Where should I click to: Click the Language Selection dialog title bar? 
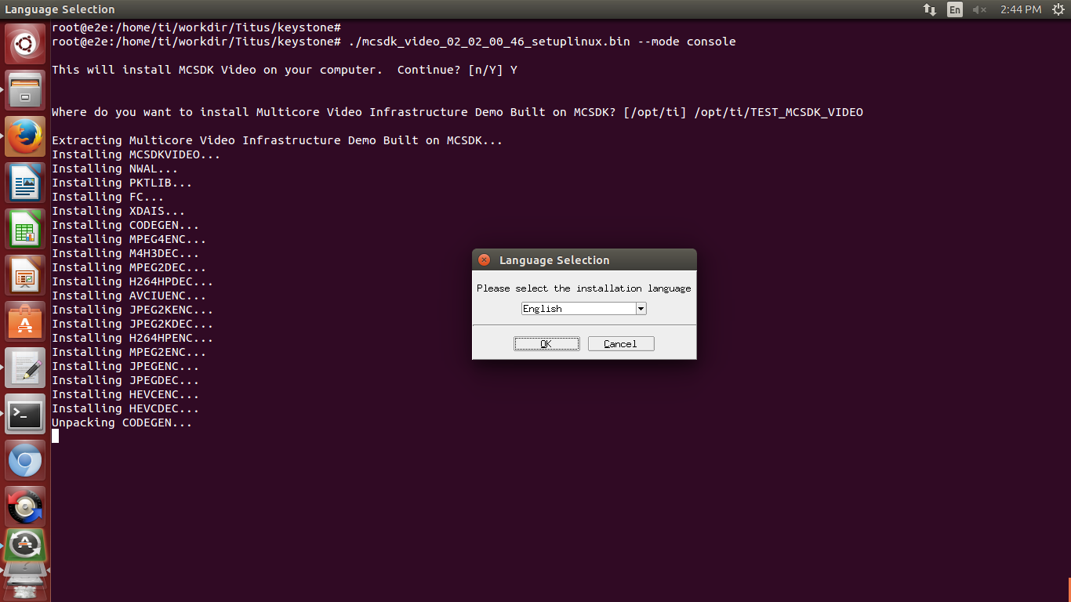pos(584,260)
